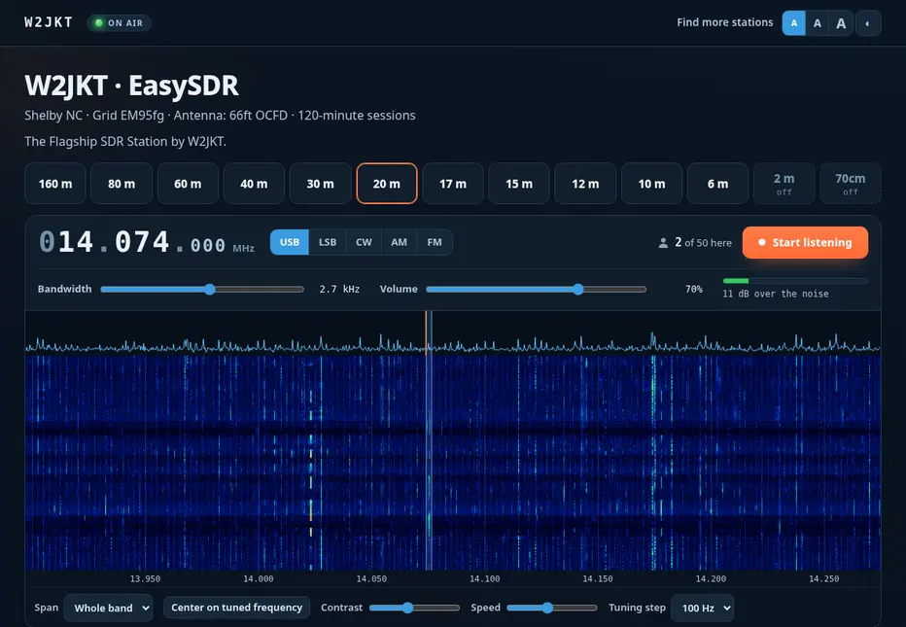
Task: Click the signal strength meter bar
Action: click(x=795, y=281)
